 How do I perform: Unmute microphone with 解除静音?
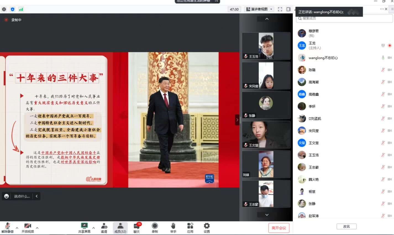tap(7, 226)
